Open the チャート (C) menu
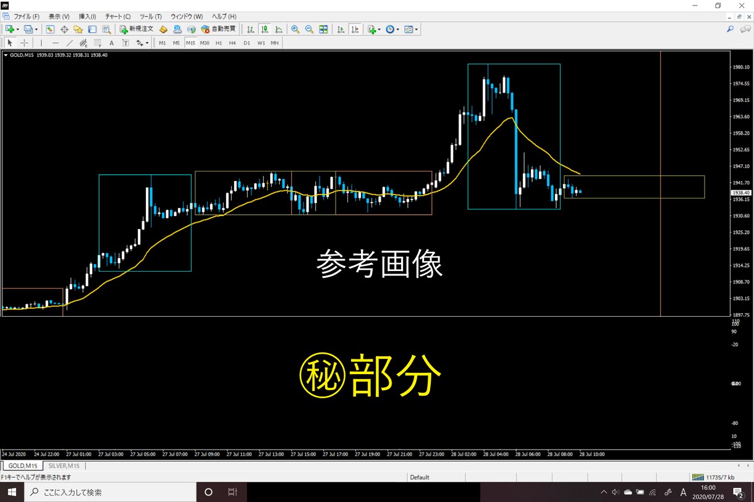The width and height of the screenshot is (754, 502). coord(117,17)
